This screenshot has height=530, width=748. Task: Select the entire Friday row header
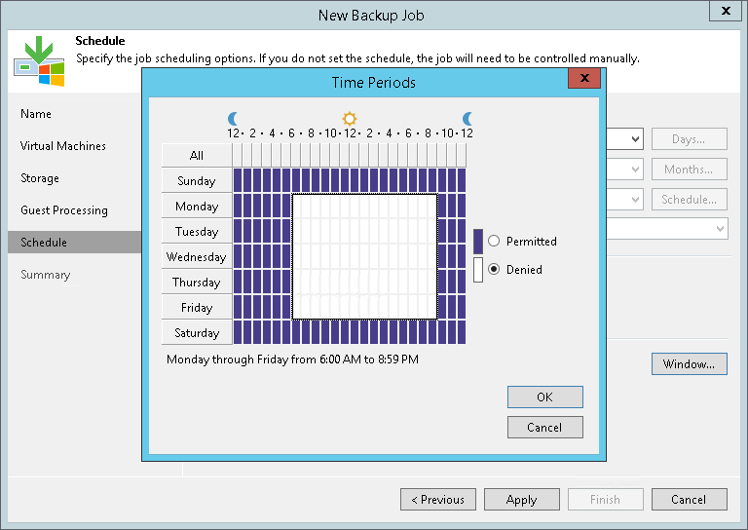pos(197,307)
